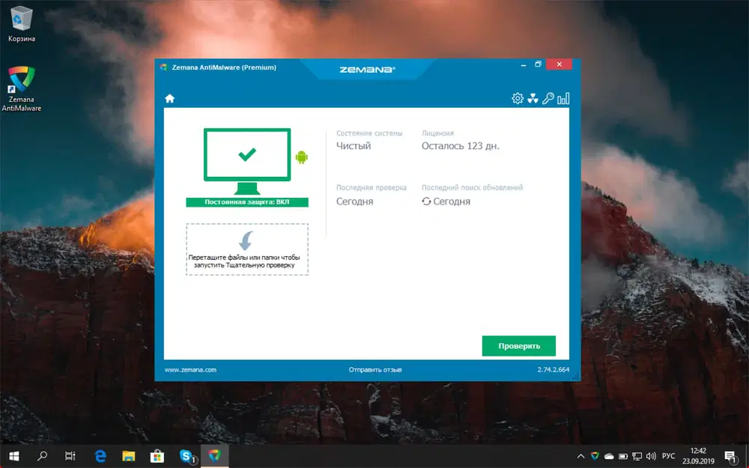The image size is (749, 468).
Task: Click the drag-and-drop thorough scan area
Action: click(x=247, y=249)
